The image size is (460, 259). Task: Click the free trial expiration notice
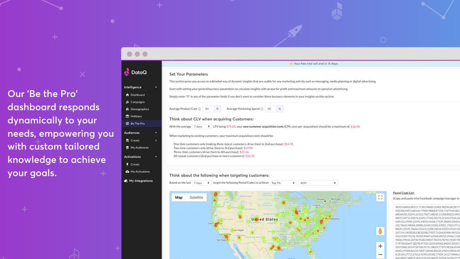point(314,63)
